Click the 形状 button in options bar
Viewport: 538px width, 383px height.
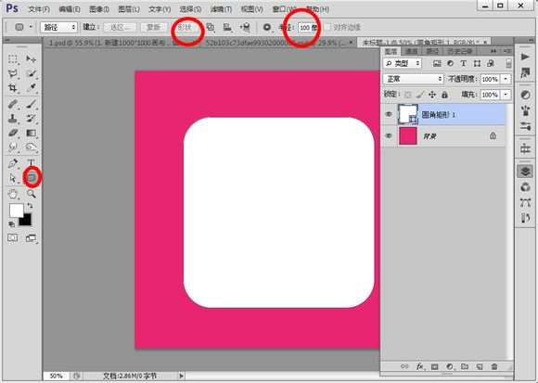pyautogui.click(x=185, y=27)
